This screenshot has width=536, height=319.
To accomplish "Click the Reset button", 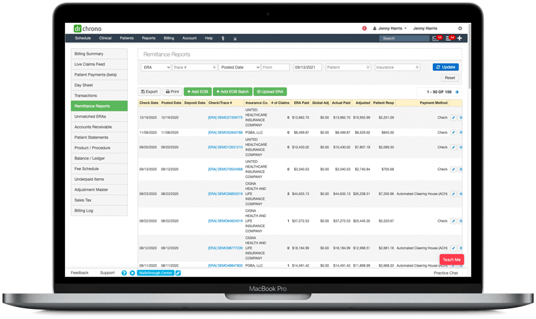I will [450, 78].
